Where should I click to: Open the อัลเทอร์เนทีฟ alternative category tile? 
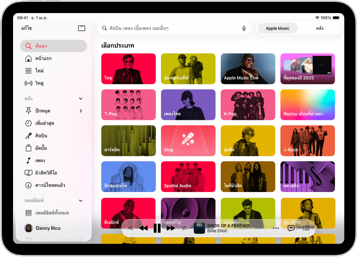(188, 69)
